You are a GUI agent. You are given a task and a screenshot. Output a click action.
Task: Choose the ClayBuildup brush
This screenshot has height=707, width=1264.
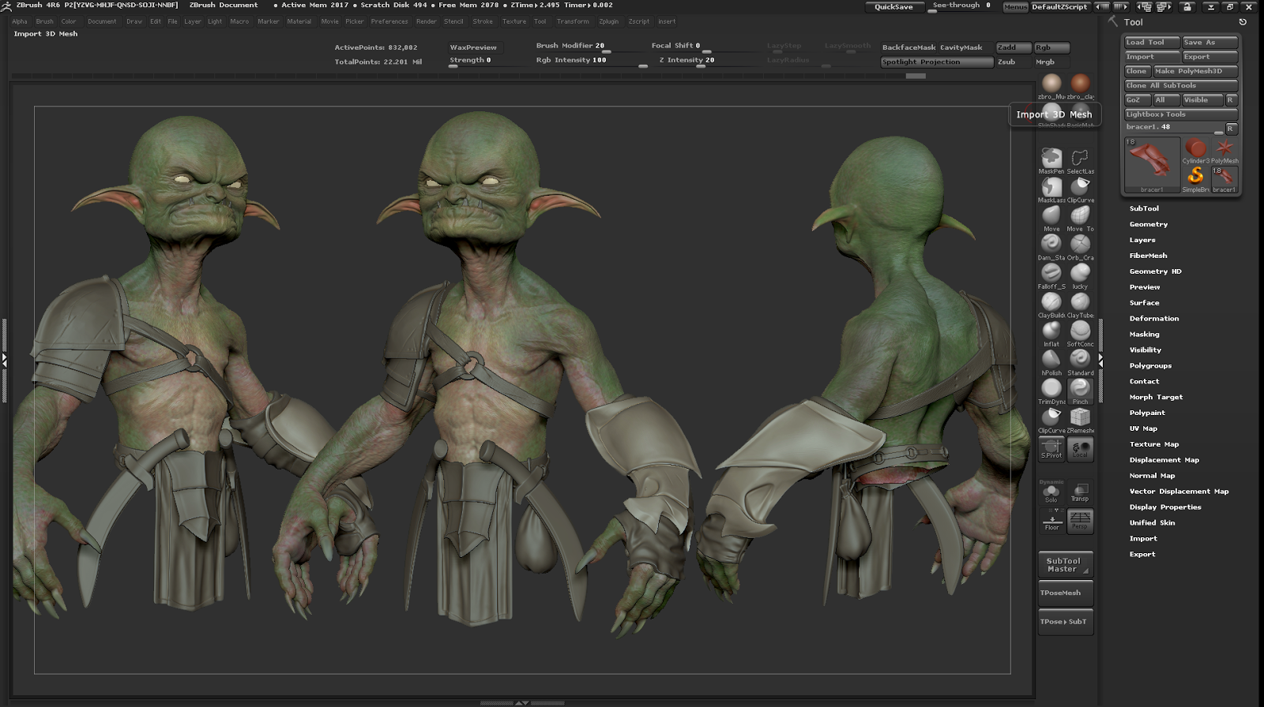coord(1051,303)
